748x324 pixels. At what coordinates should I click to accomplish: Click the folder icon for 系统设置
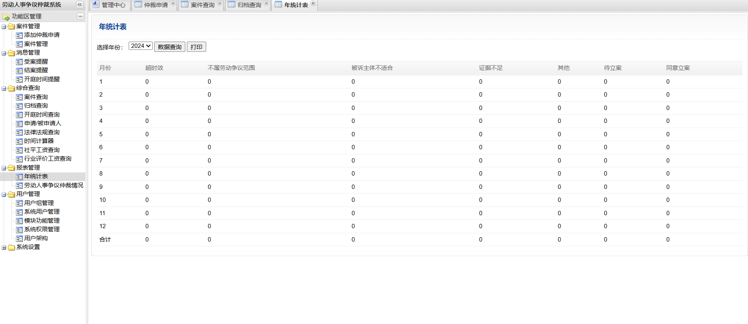11,247
